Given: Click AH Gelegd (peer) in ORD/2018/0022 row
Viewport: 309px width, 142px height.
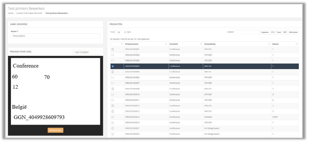Looking at the screenshot, I should [212, 134].
